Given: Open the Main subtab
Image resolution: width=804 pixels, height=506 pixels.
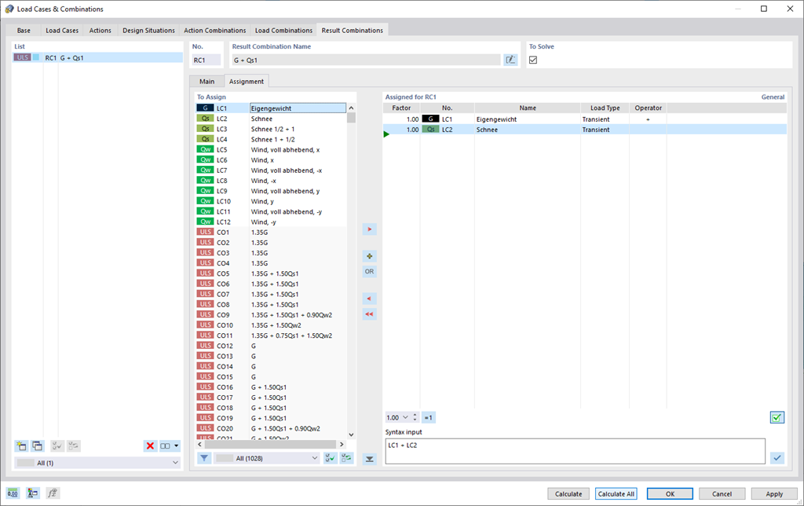Looking at the screenshot, I should [206, 80].
